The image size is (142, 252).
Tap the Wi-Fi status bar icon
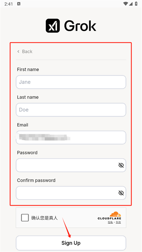pyautogui.click(x=125, y=4)
